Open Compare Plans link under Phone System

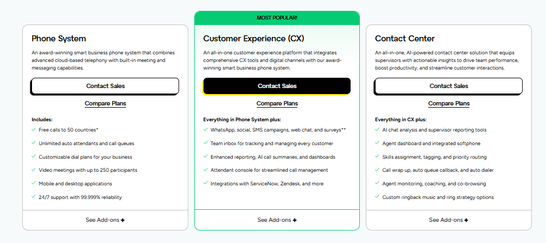pos(105,103)
